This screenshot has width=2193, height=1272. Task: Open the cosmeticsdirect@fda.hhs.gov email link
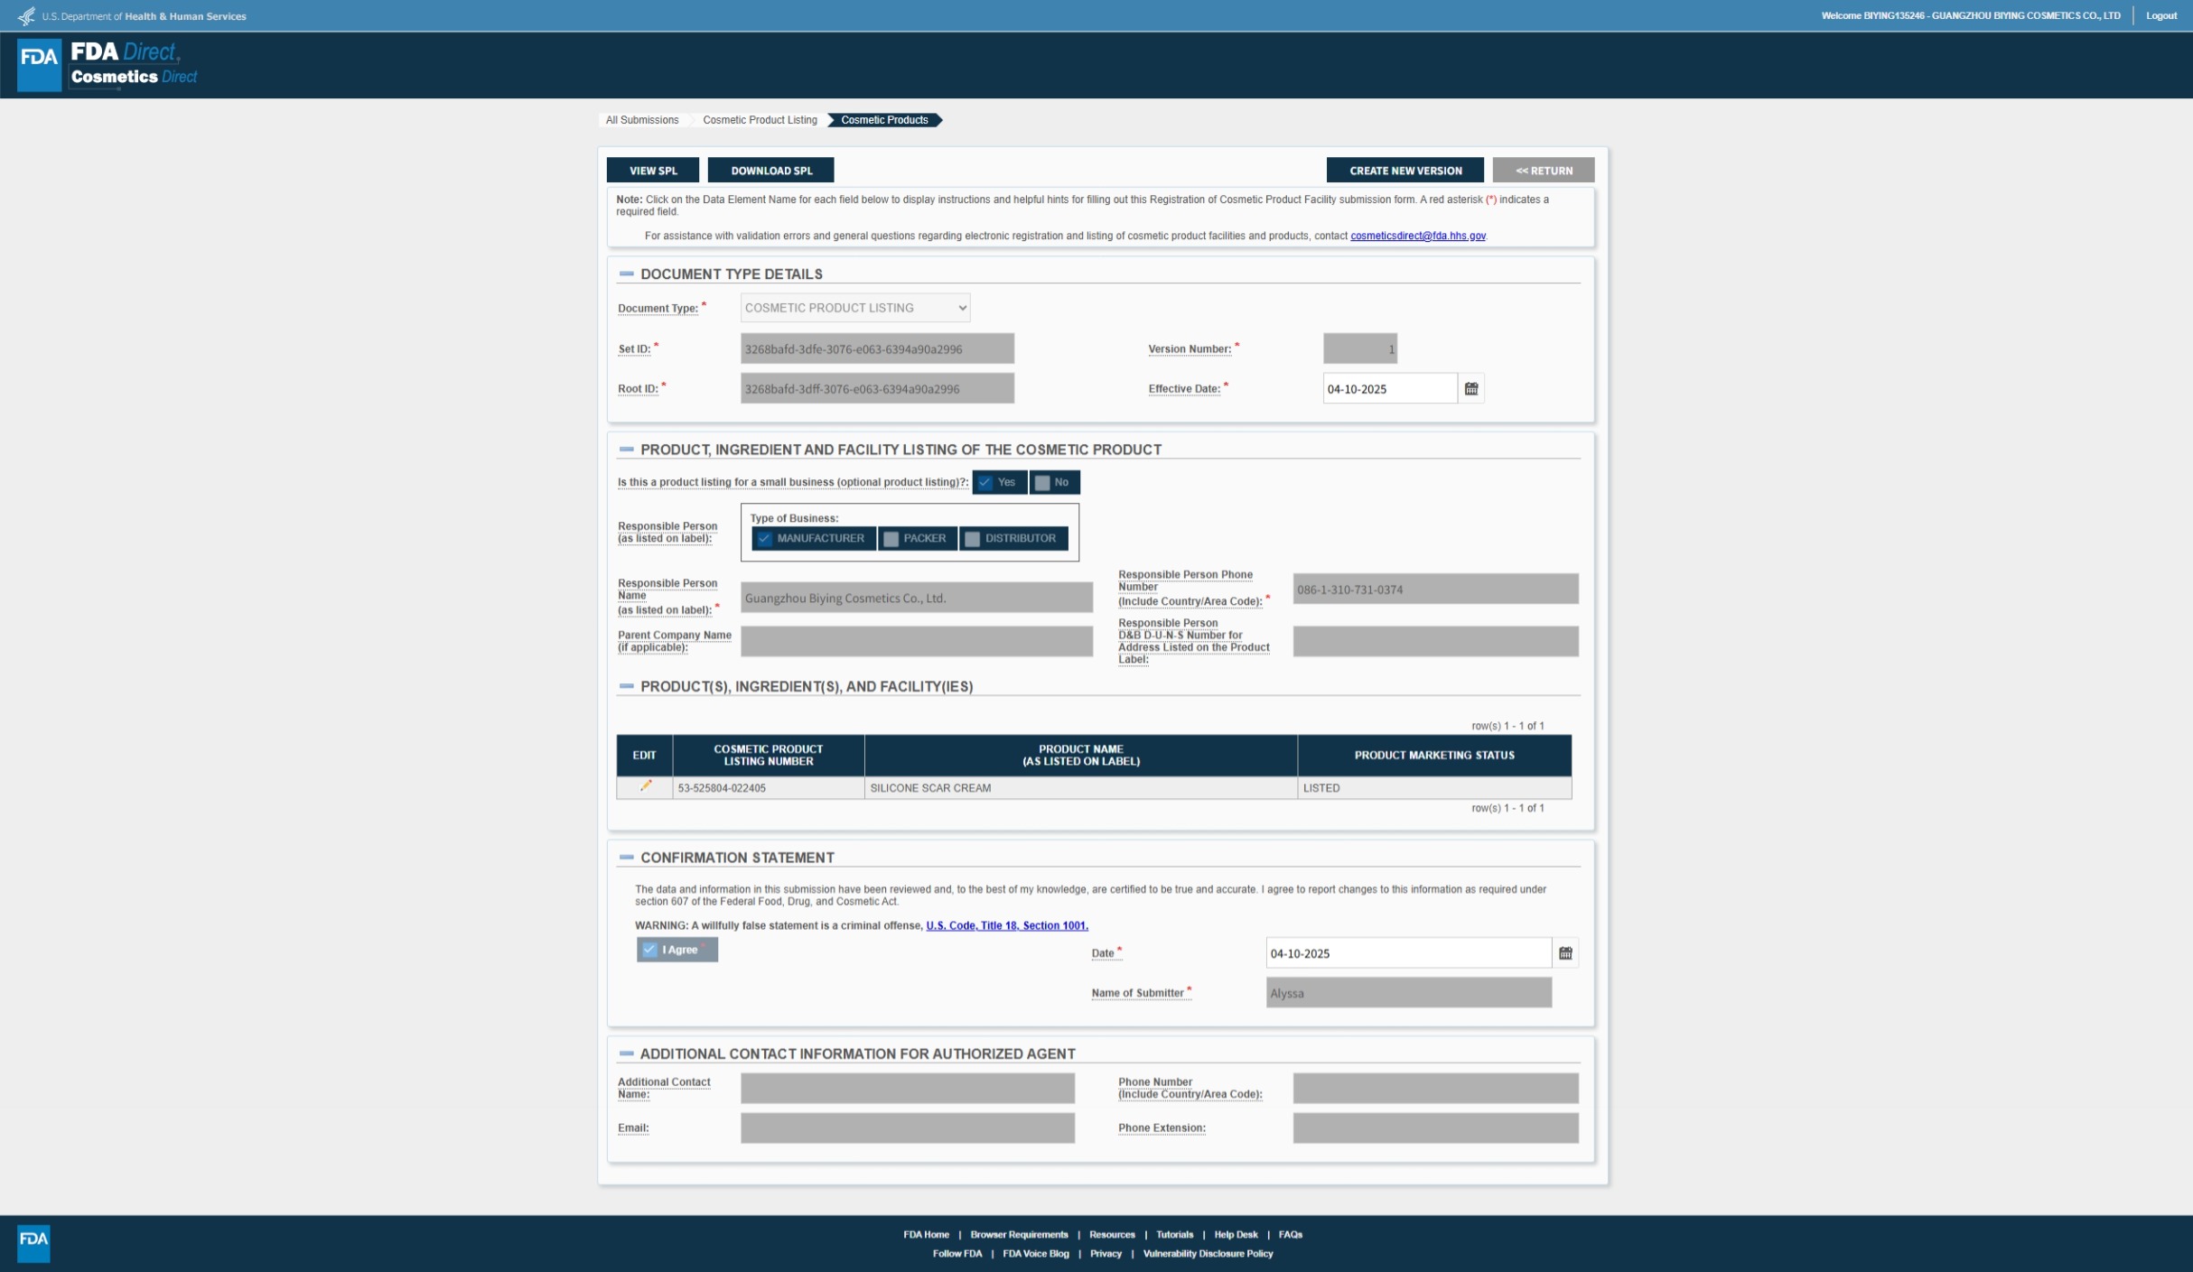coord(1417,236)
